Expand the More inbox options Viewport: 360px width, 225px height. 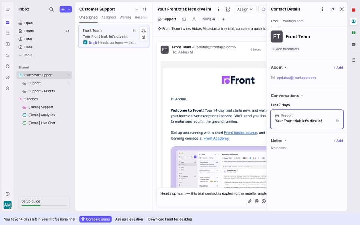tap(44, 55)
